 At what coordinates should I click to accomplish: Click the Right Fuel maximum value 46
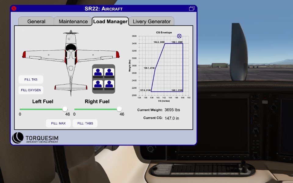[122, 114]
